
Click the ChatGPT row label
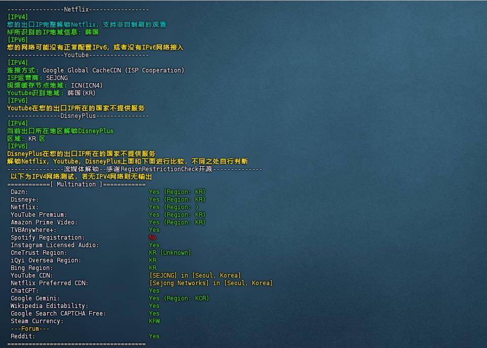click(x=23, y=291)
